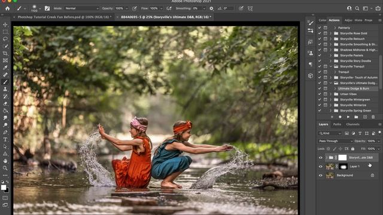Expand the Storyville Rose Gold set
Image resolution: width=383 pixels, height=215 pixels.
tap(331, 33)
